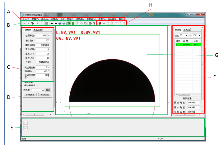The height and width of the screenshot is (145, 222).
Task: Click the |< button in bottom panel
Action: tap(25, 128)
